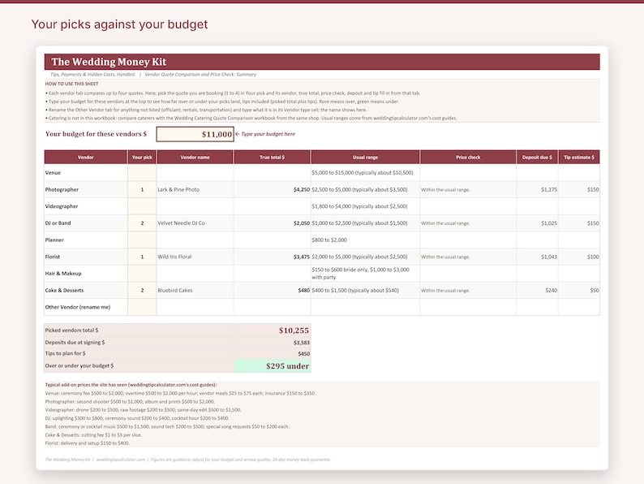
Task: Click the Planner usual range $800 to $2,000
Action: (329, 240)
